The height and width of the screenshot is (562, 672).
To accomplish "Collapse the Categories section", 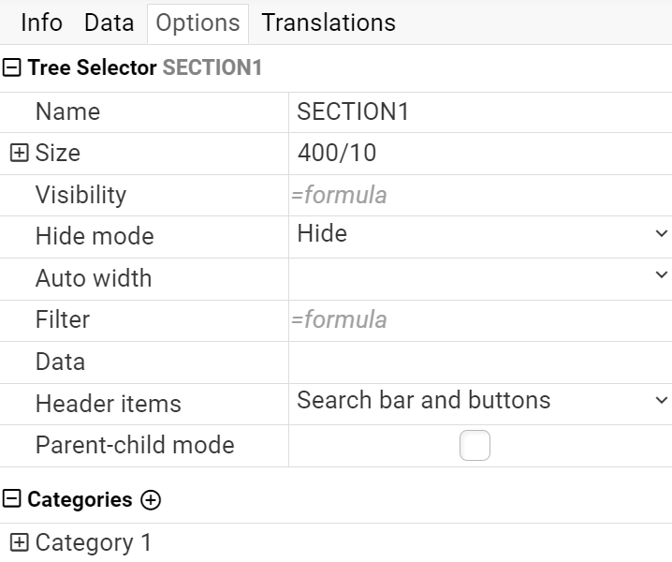I will [11, 499].
